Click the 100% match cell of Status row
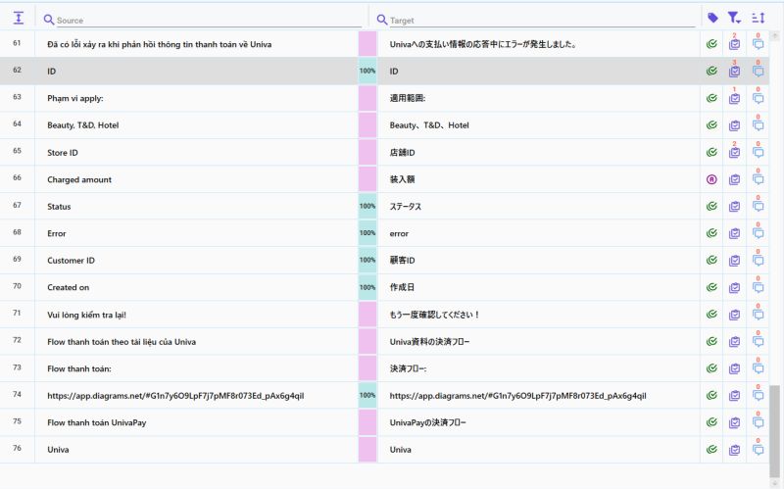 [367, 206]
